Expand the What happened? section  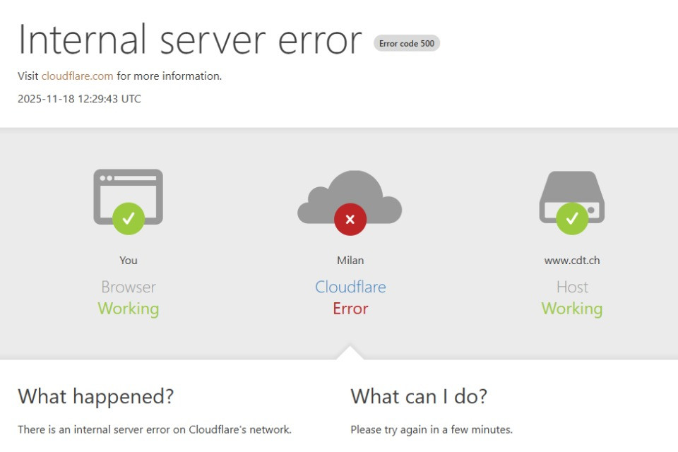[x=95, y=397]
